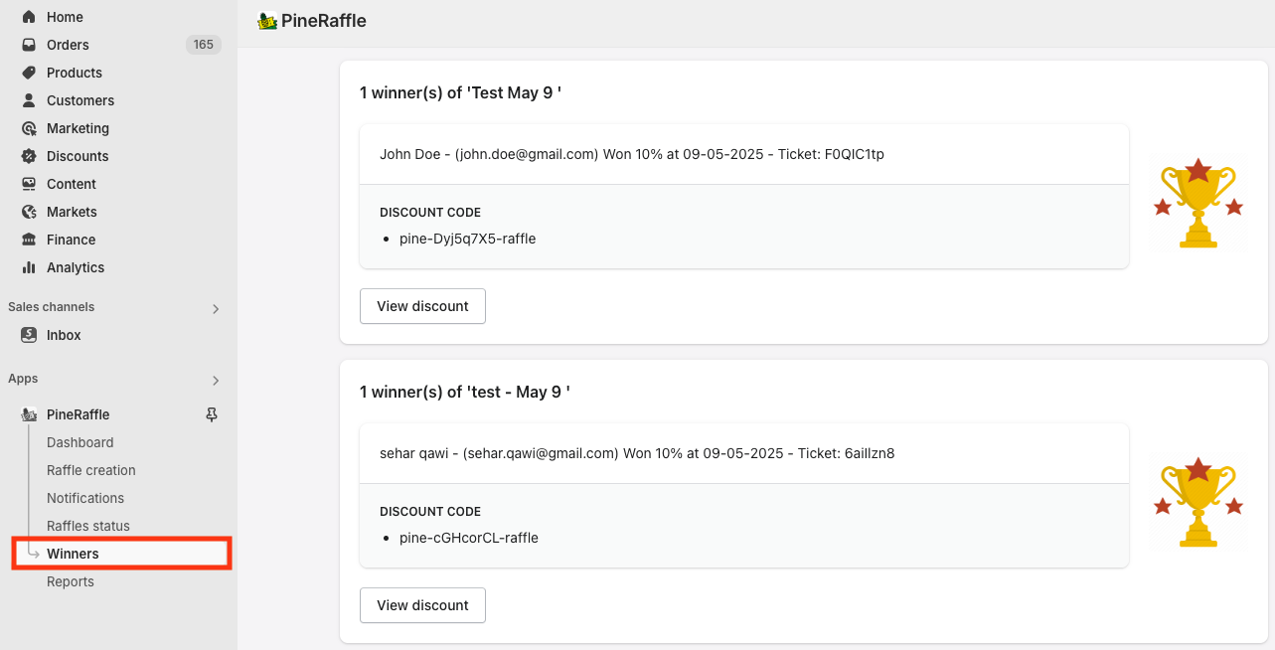The image size is (1275, 650).
Task: Click the Marketing target icon
Action: coord(29,128)
